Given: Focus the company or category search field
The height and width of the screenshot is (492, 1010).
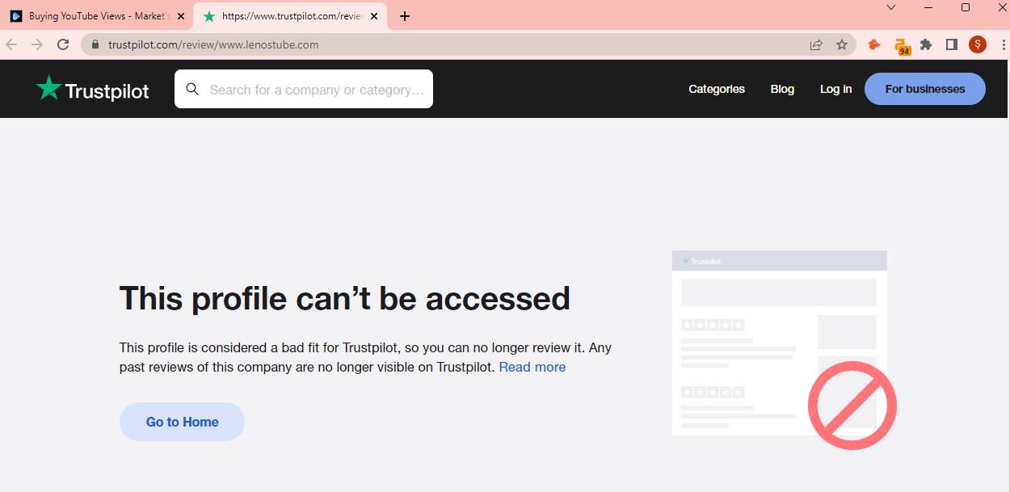Looking at the screenshot, I should click(x=304, y=89).
